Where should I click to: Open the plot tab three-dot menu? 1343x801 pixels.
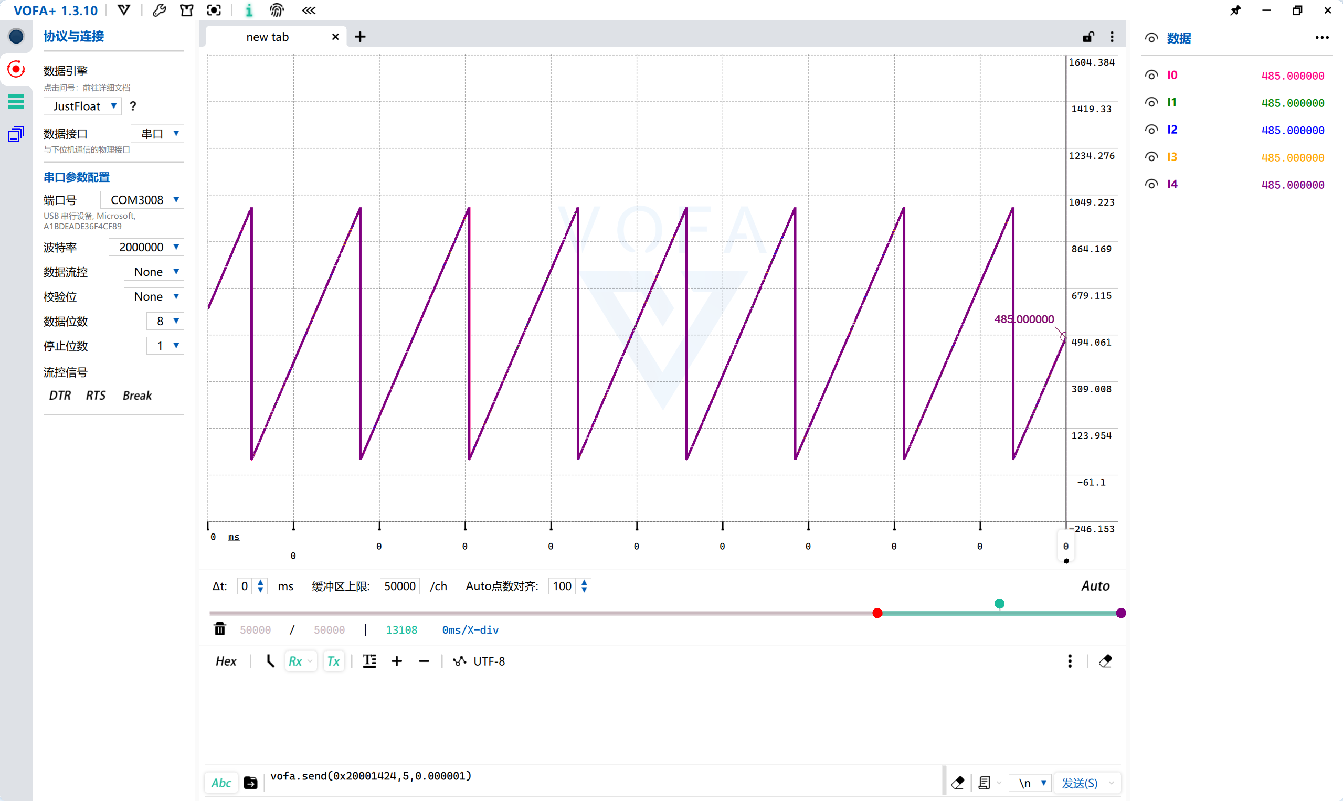point(1112,37)
